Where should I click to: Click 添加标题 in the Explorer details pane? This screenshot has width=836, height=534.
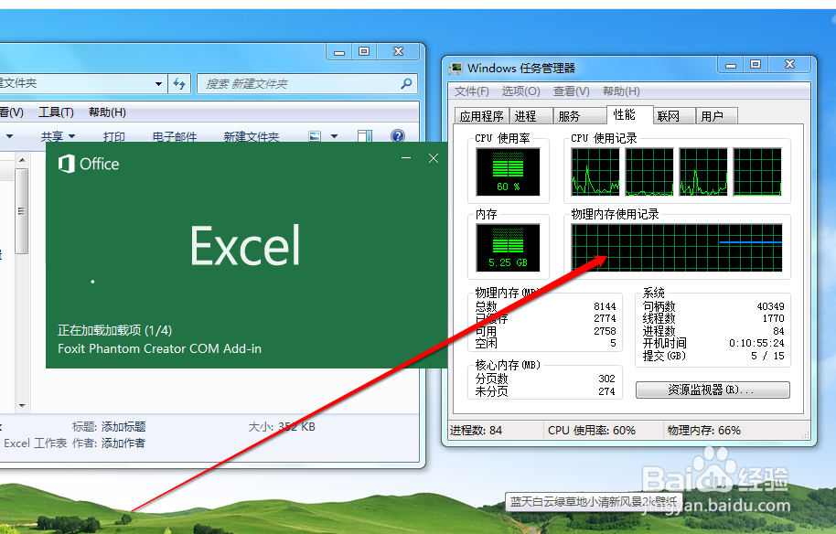tap(123, 427)
